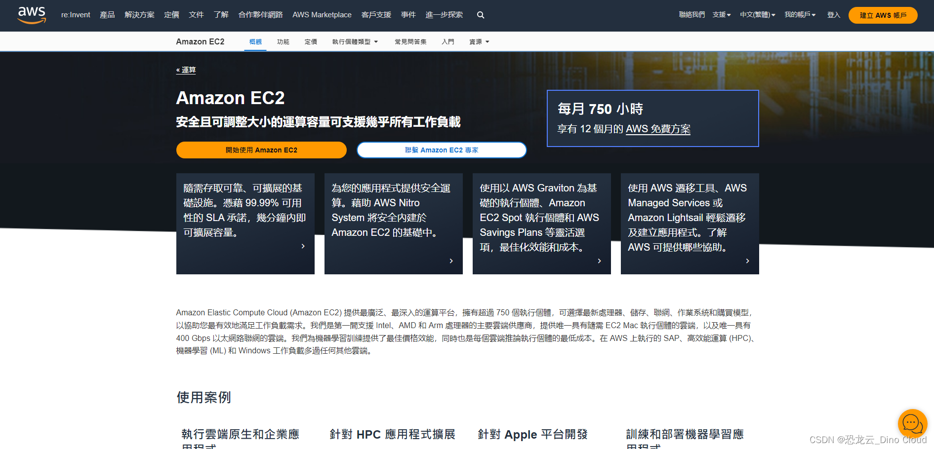This screenshot has height=449, width=934.
Task: Click 針對 HPC 應用程式擴展 use case
Action: pos(392,434)
